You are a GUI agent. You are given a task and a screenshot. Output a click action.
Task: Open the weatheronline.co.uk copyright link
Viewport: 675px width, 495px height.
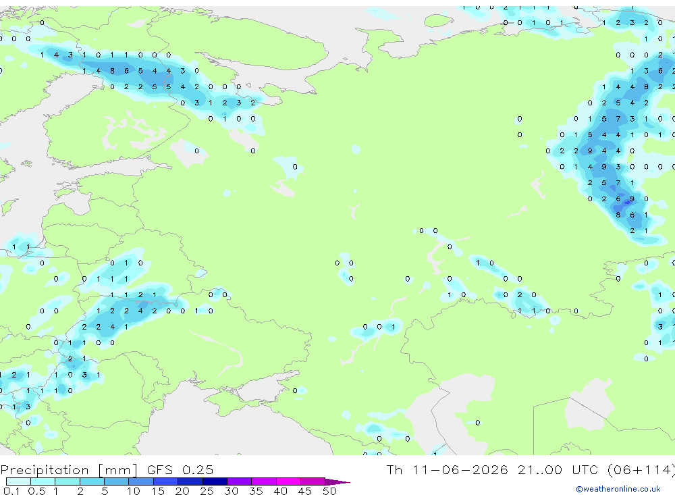[x=618, y=489]
